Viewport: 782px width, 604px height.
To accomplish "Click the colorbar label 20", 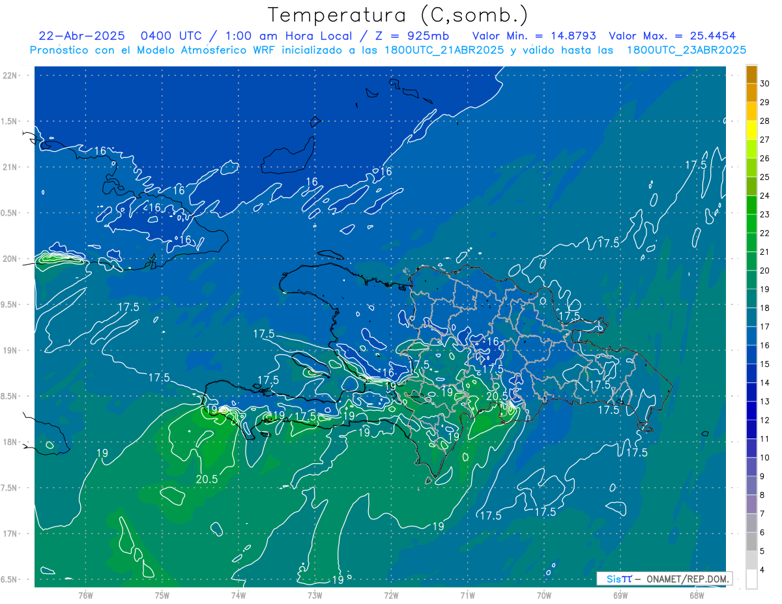I will (x=765, y=270).
